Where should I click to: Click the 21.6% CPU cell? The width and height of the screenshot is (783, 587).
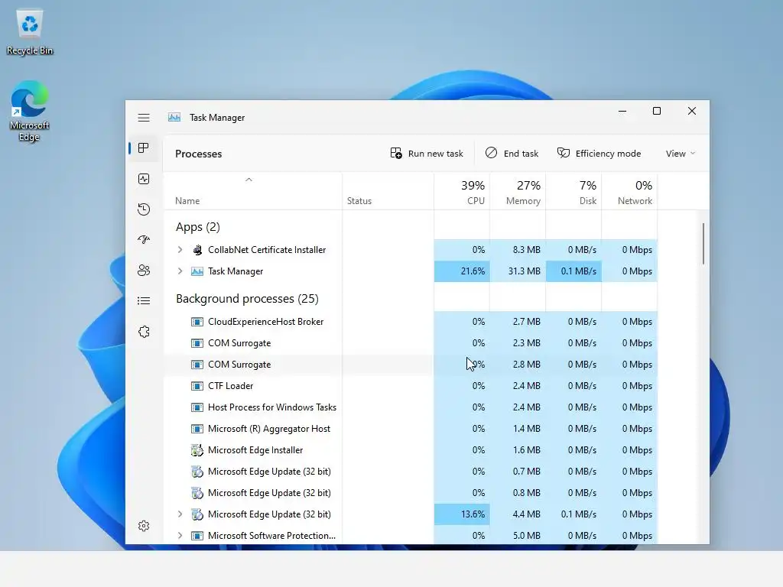462,271
